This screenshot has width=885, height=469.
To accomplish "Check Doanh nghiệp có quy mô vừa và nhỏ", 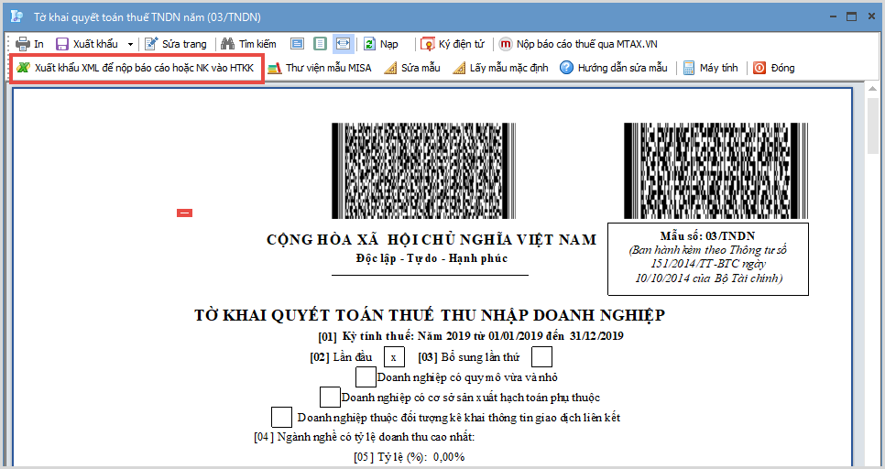I will click(366, 376).
